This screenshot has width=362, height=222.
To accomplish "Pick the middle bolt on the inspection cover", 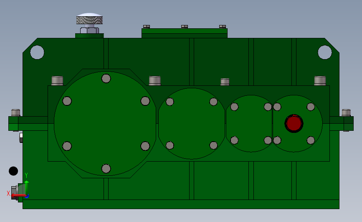I will click(x=185, y=27).
